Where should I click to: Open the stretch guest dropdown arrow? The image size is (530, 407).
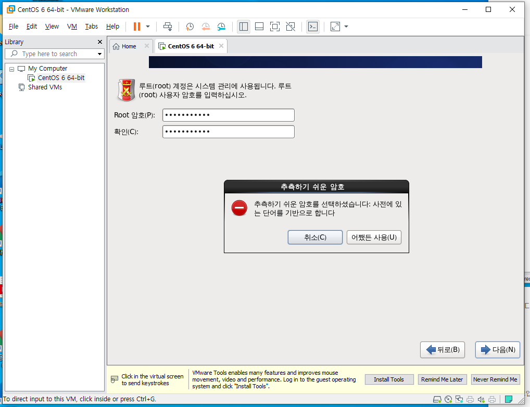click(346, 27)
